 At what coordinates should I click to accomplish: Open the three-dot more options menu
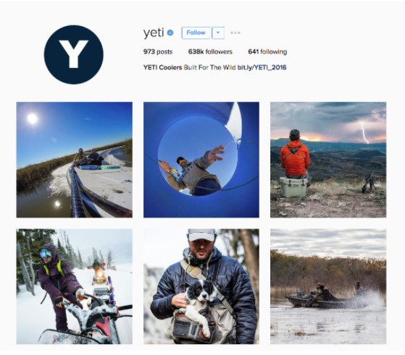pyautogui.click(x=235, y=33)
